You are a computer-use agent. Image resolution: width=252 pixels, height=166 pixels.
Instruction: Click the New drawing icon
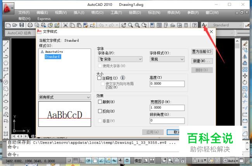[x=8, y=25]
